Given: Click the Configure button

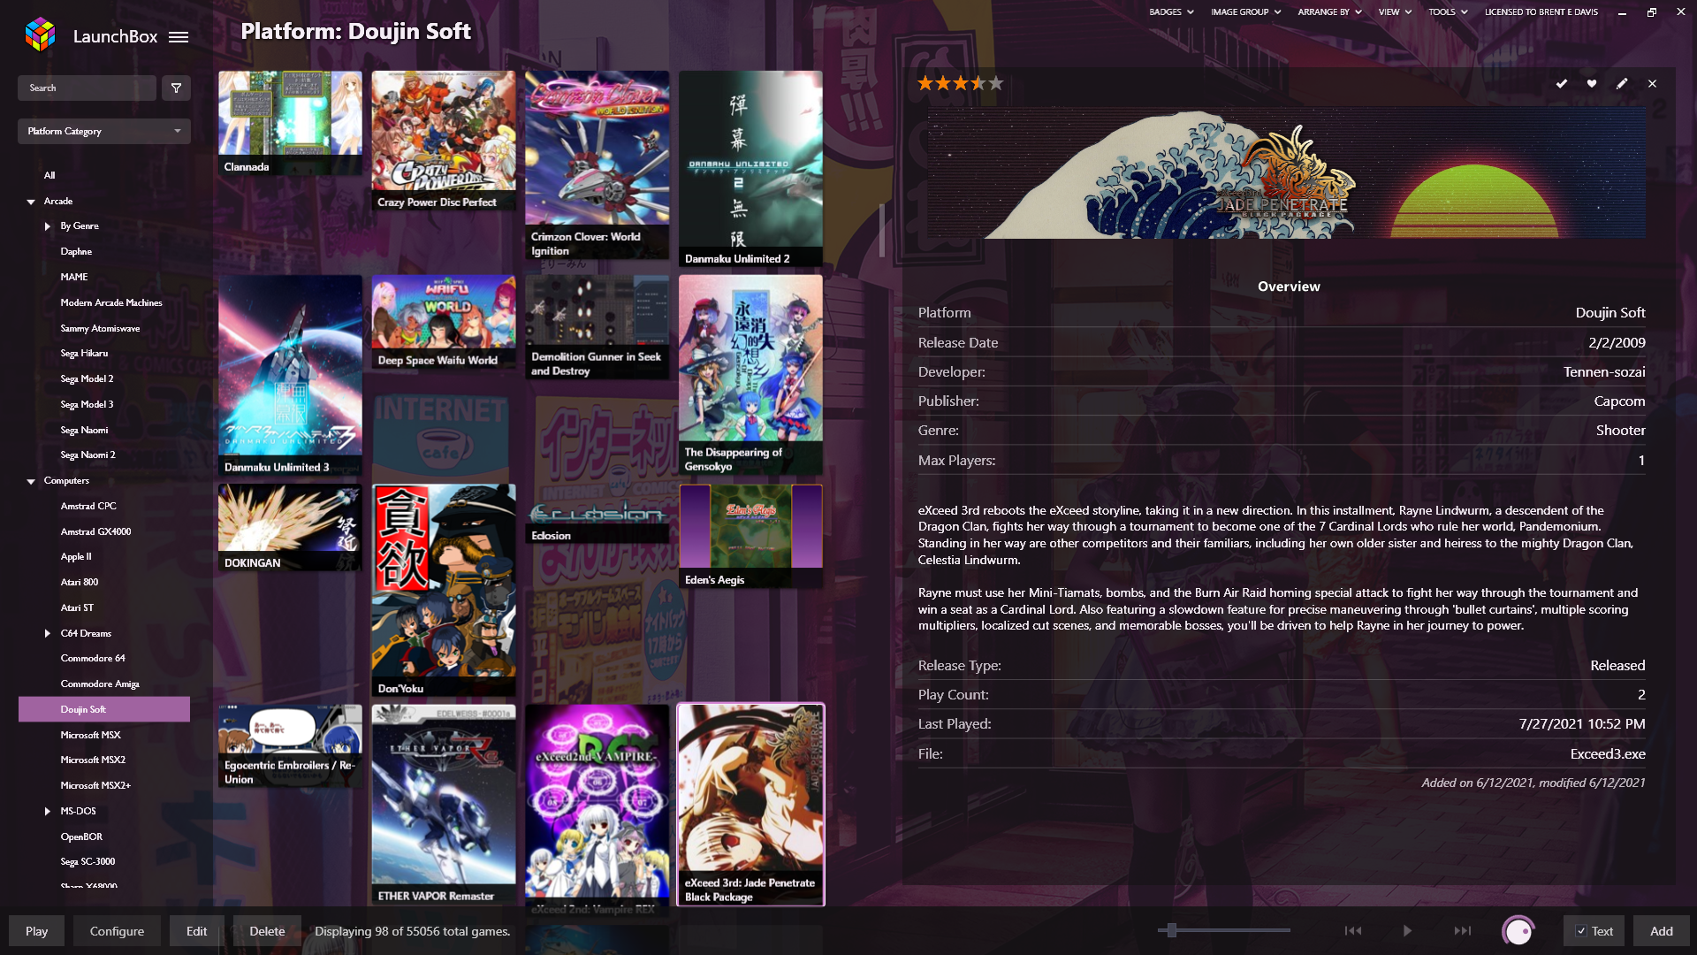Looking at the screenshot, I should (117, 931).
